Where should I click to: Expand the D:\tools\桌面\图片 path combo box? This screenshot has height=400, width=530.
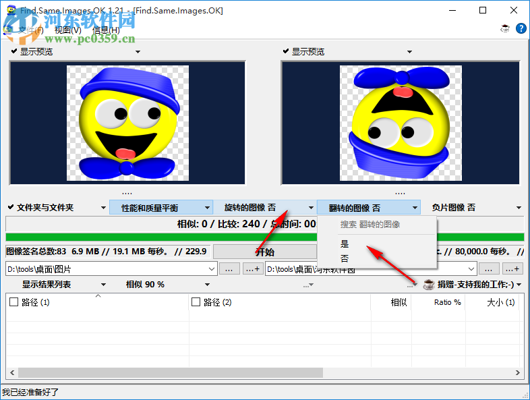click(212, 269)
